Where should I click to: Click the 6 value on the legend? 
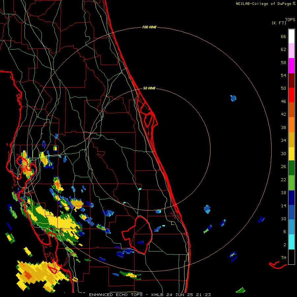coord(285,232)
